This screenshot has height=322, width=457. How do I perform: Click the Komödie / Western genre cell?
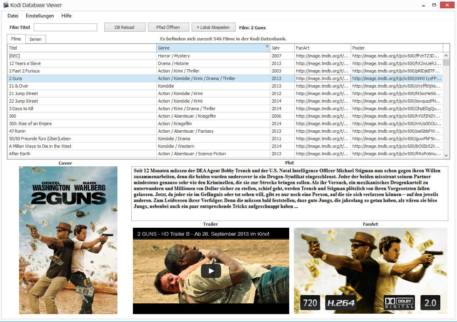pyautogui.click(x=213, y=147)
